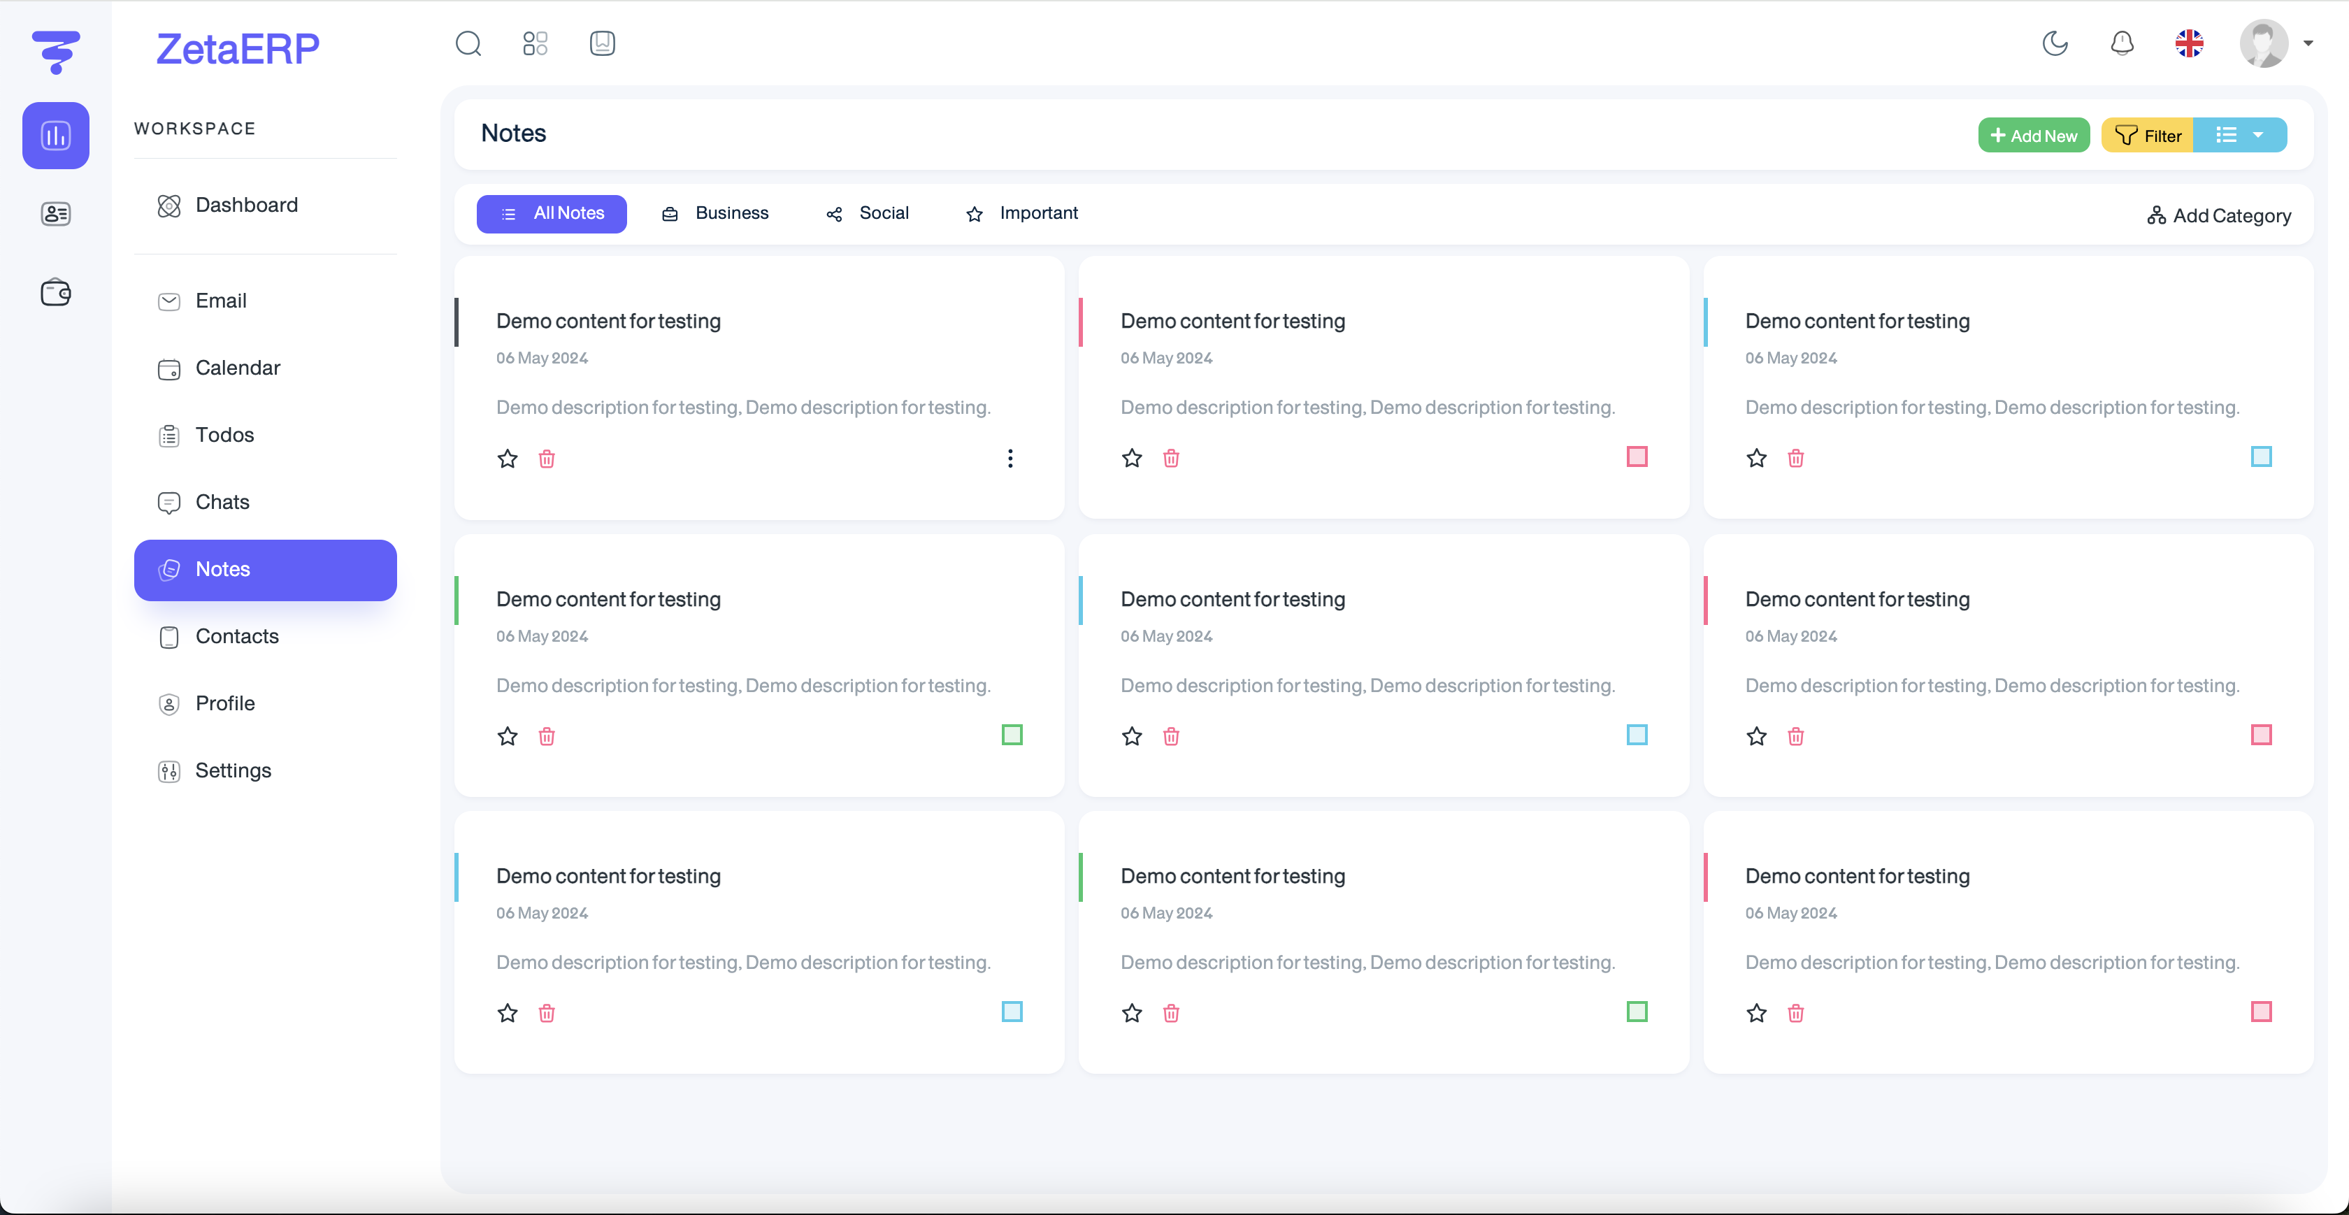Star the first note as favorite
2349x1215 pixels.
pos(507,459)
